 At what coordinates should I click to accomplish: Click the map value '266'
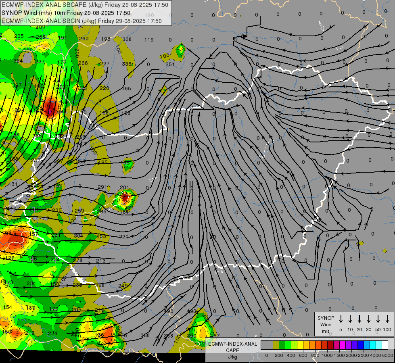[83, 63]
